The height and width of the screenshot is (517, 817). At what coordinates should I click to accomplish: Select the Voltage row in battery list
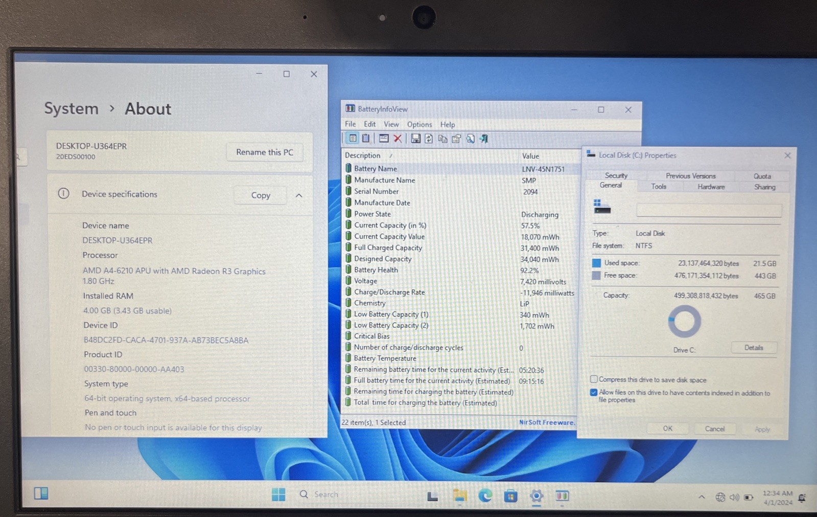point(459,281)
